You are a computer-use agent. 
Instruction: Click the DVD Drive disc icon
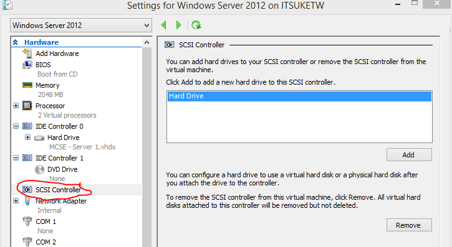click(39, 169)
